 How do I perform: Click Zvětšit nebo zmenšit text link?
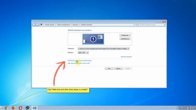coord(80,61)
